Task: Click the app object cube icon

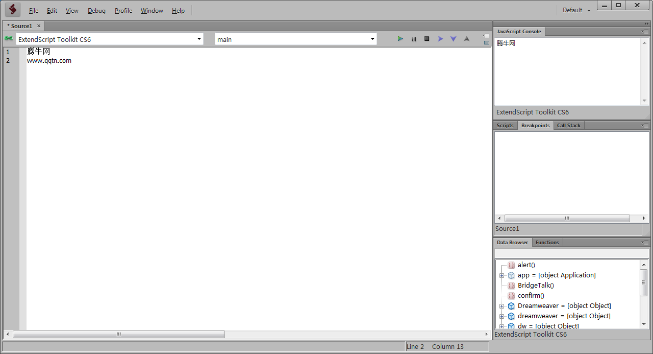Action: pos(511,275)
